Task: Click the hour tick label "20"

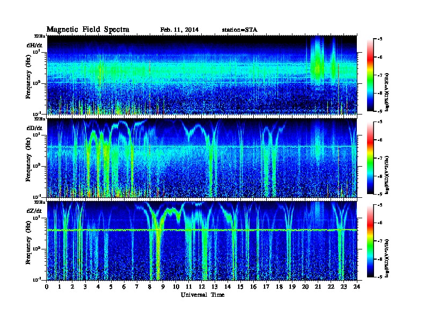Action: pos(305,287)
